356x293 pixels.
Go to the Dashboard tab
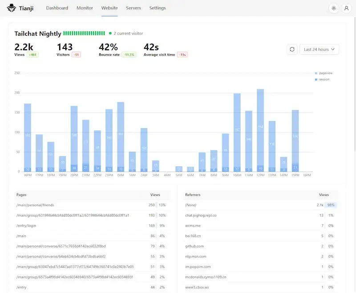pyautogui.click(x=57, y=8)
